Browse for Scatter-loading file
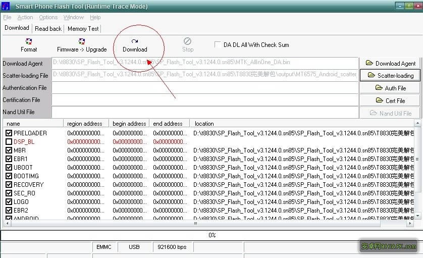423x258 pixels. tap(390, 76)
